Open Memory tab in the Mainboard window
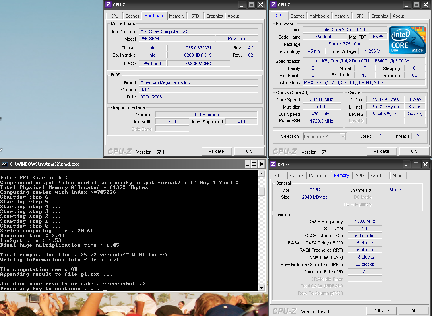 tap(177, 16)
